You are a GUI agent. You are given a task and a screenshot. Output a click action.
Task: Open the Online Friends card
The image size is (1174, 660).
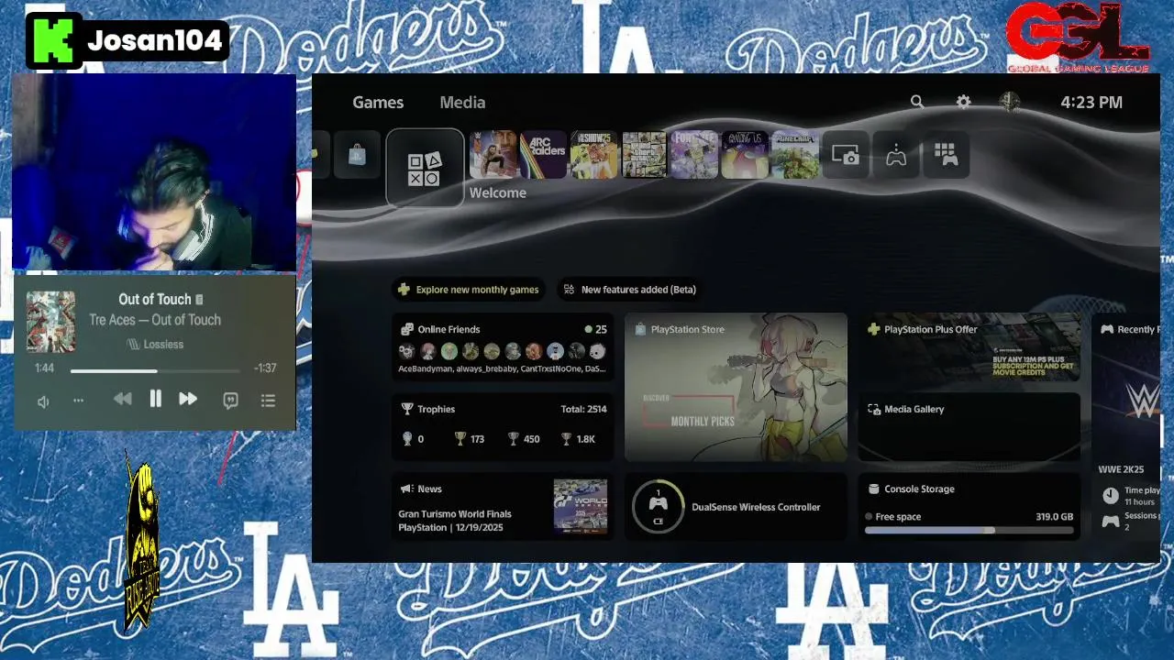(503, 347)
